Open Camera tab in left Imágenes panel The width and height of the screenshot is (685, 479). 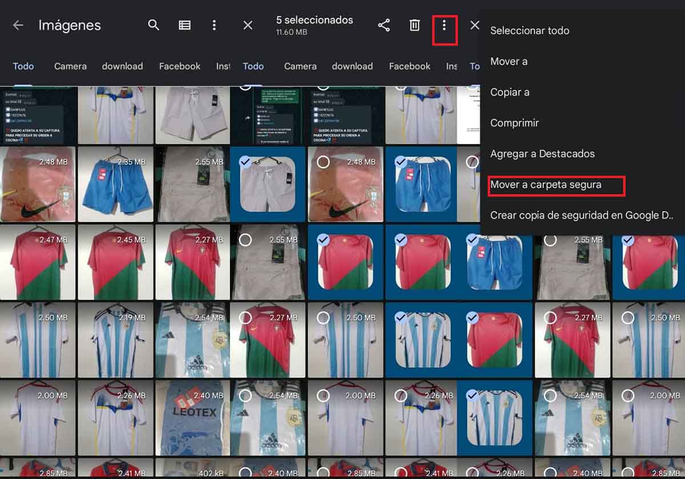tap(70, 66)
